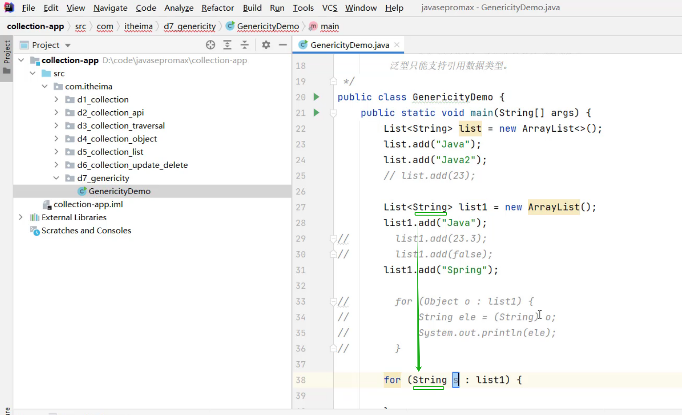
Task: Click the Project view panel icon
Action: tap(24, 45)
